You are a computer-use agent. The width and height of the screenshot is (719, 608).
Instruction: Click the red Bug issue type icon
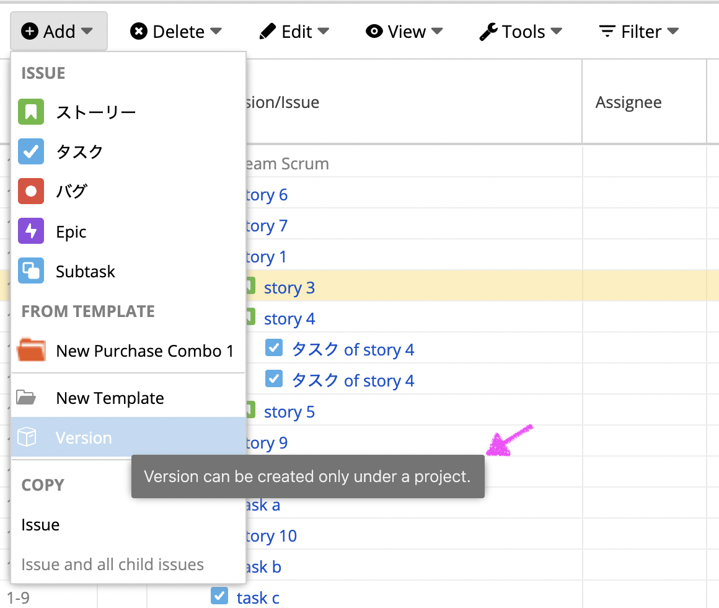click(30, 192)
